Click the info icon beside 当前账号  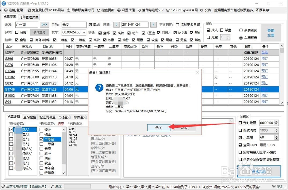tap(3, 186)
